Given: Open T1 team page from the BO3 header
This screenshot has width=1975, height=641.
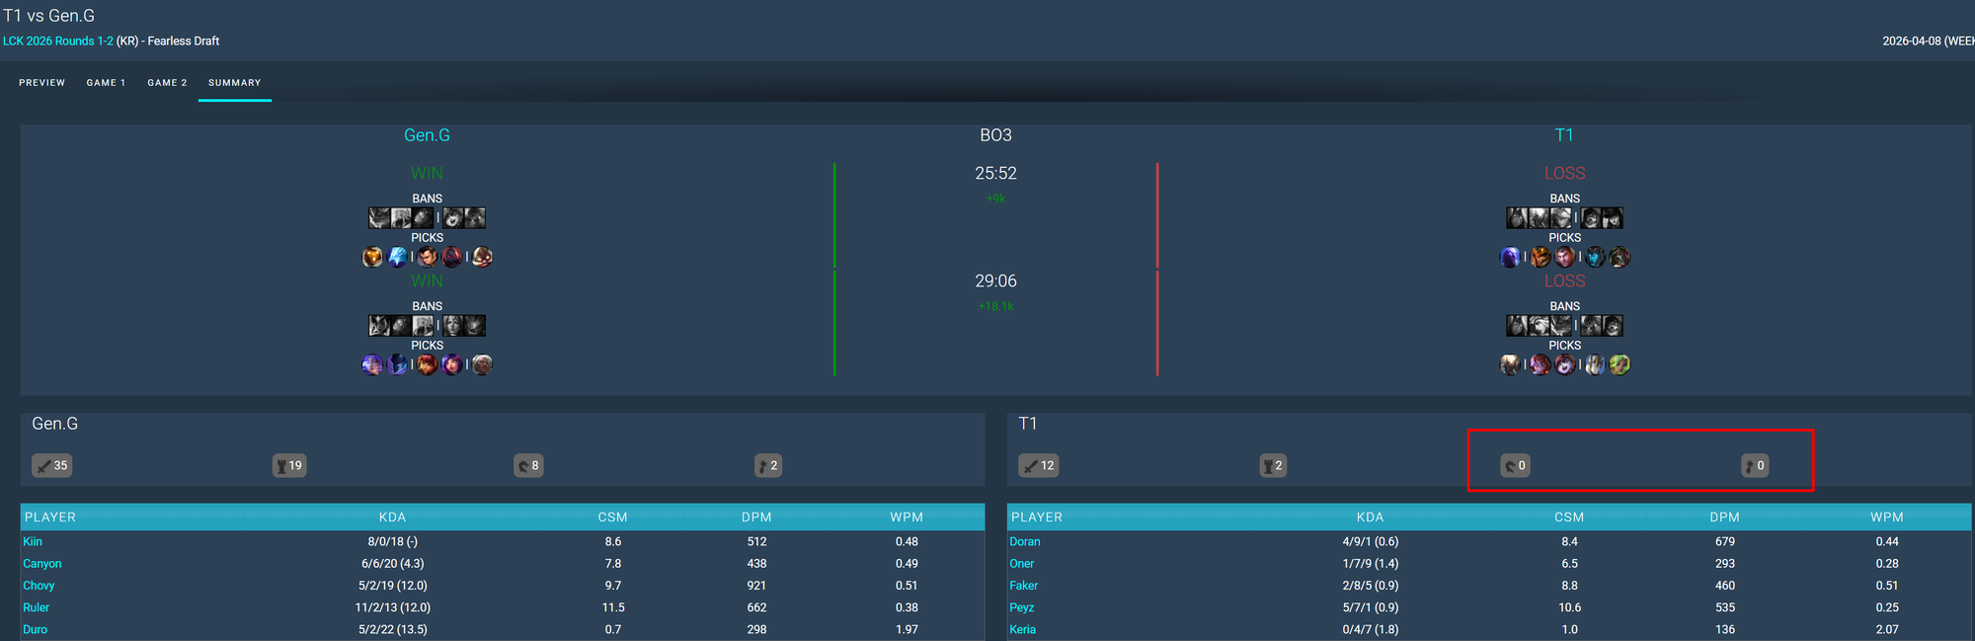Looking at the screenshot, I should coord(1563,135).
